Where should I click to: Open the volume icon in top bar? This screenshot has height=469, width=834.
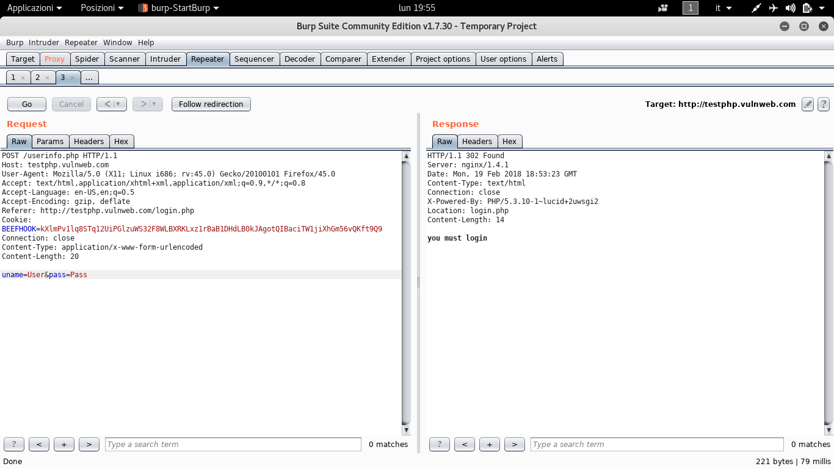click(790, 8)
